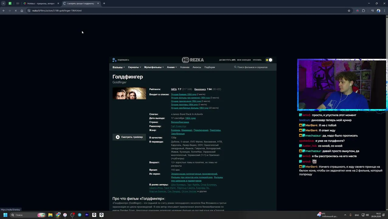This screenshot has height=219, width=388.
Task: Open Лучшие боевики 1964 года list
Action: (184, 95)
